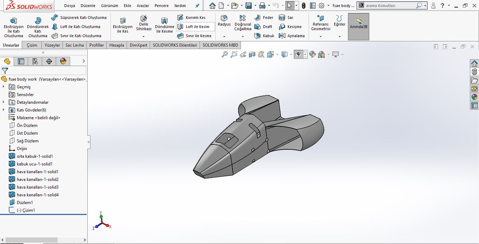Screen dimensions: 479x244
Task: Open Referans Geometrisi dropdown arrow
Action: [321, 36]
